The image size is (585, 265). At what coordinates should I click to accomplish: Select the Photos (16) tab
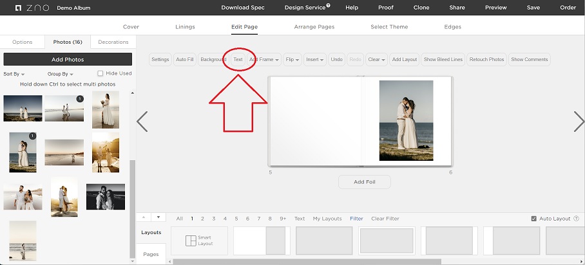(68, 42)
